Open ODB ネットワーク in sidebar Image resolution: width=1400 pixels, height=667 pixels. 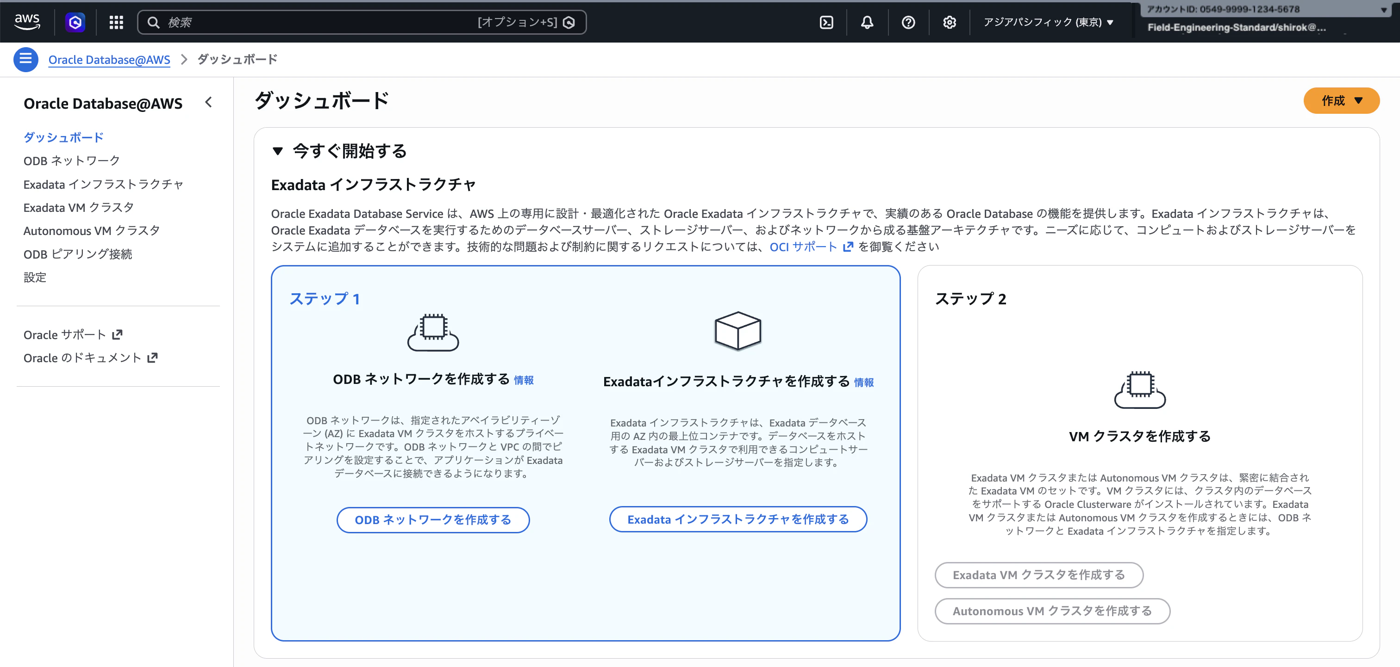tap(72, 161)
